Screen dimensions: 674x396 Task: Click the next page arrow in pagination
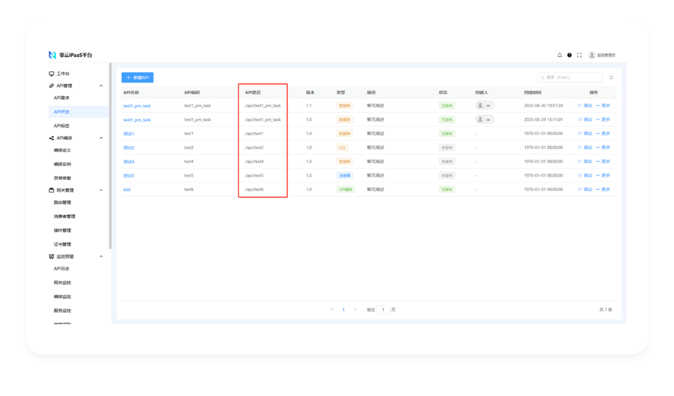(355, 310)
